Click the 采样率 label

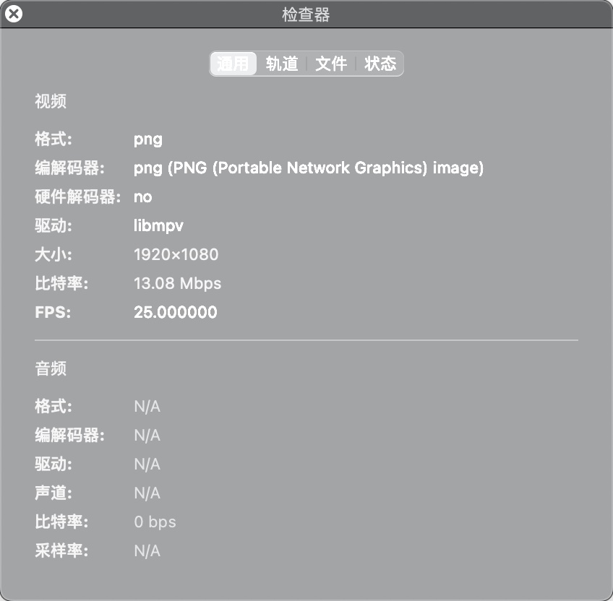[61, 551]
